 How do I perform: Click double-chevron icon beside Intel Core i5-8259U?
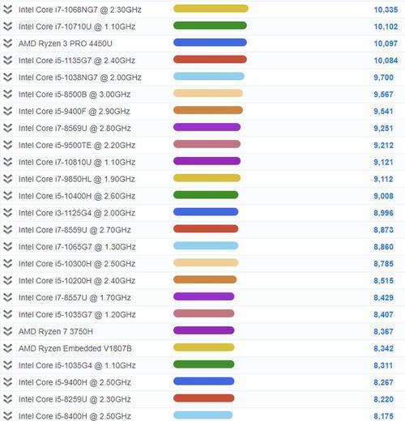7,399
